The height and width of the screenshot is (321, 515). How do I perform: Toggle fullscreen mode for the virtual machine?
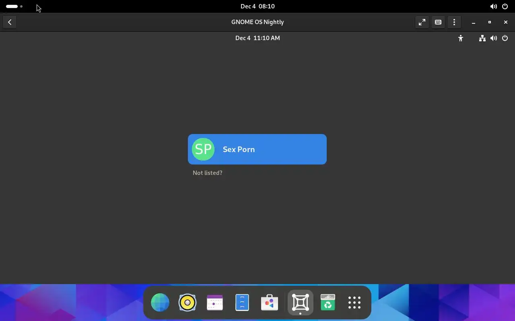click(422, 22)
